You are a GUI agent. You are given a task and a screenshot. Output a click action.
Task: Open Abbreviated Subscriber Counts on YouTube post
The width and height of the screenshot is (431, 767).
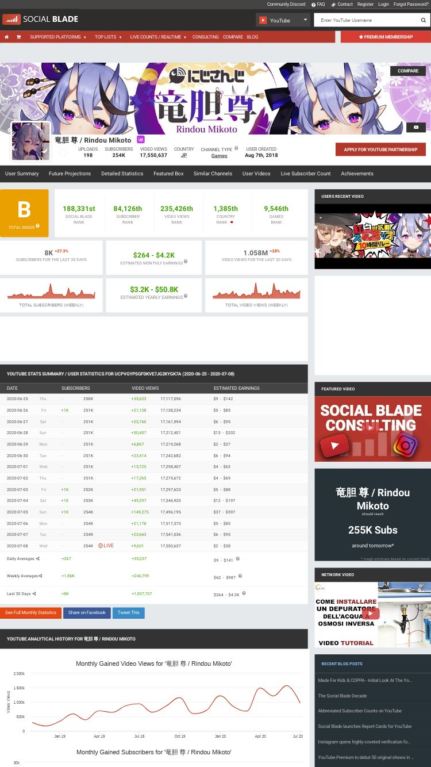[x=360, y=711]
